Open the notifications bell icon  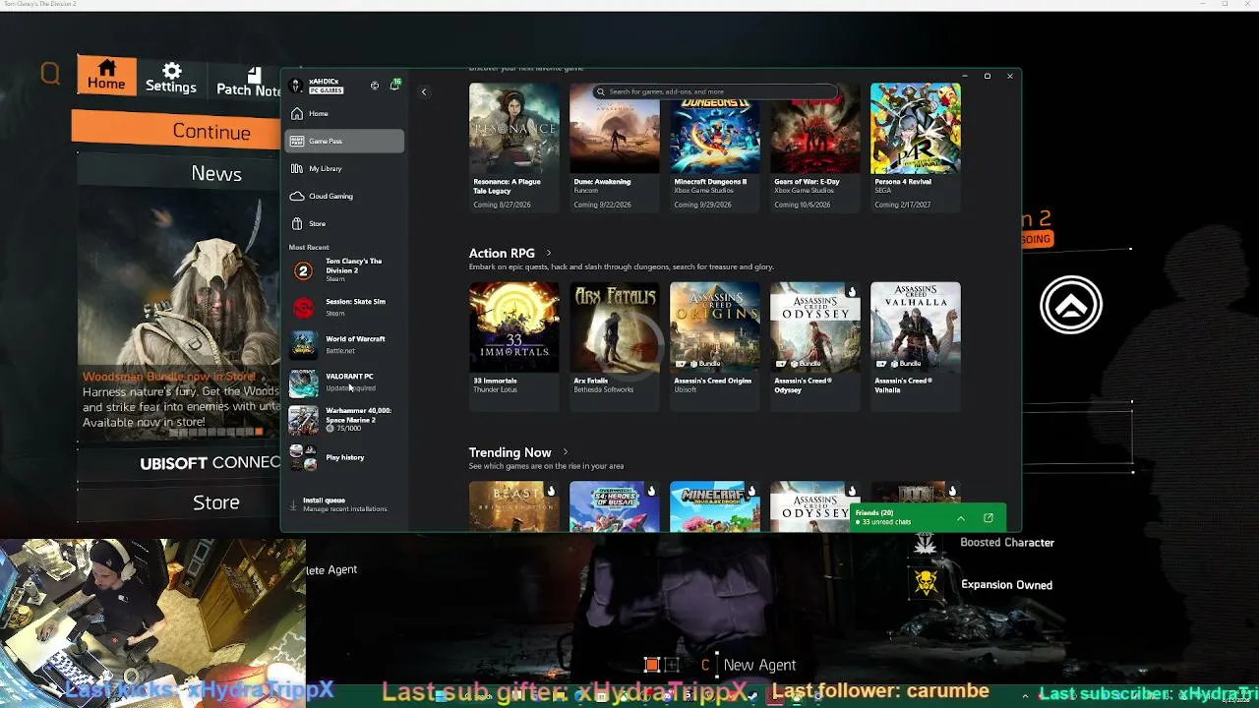[394, 86]
